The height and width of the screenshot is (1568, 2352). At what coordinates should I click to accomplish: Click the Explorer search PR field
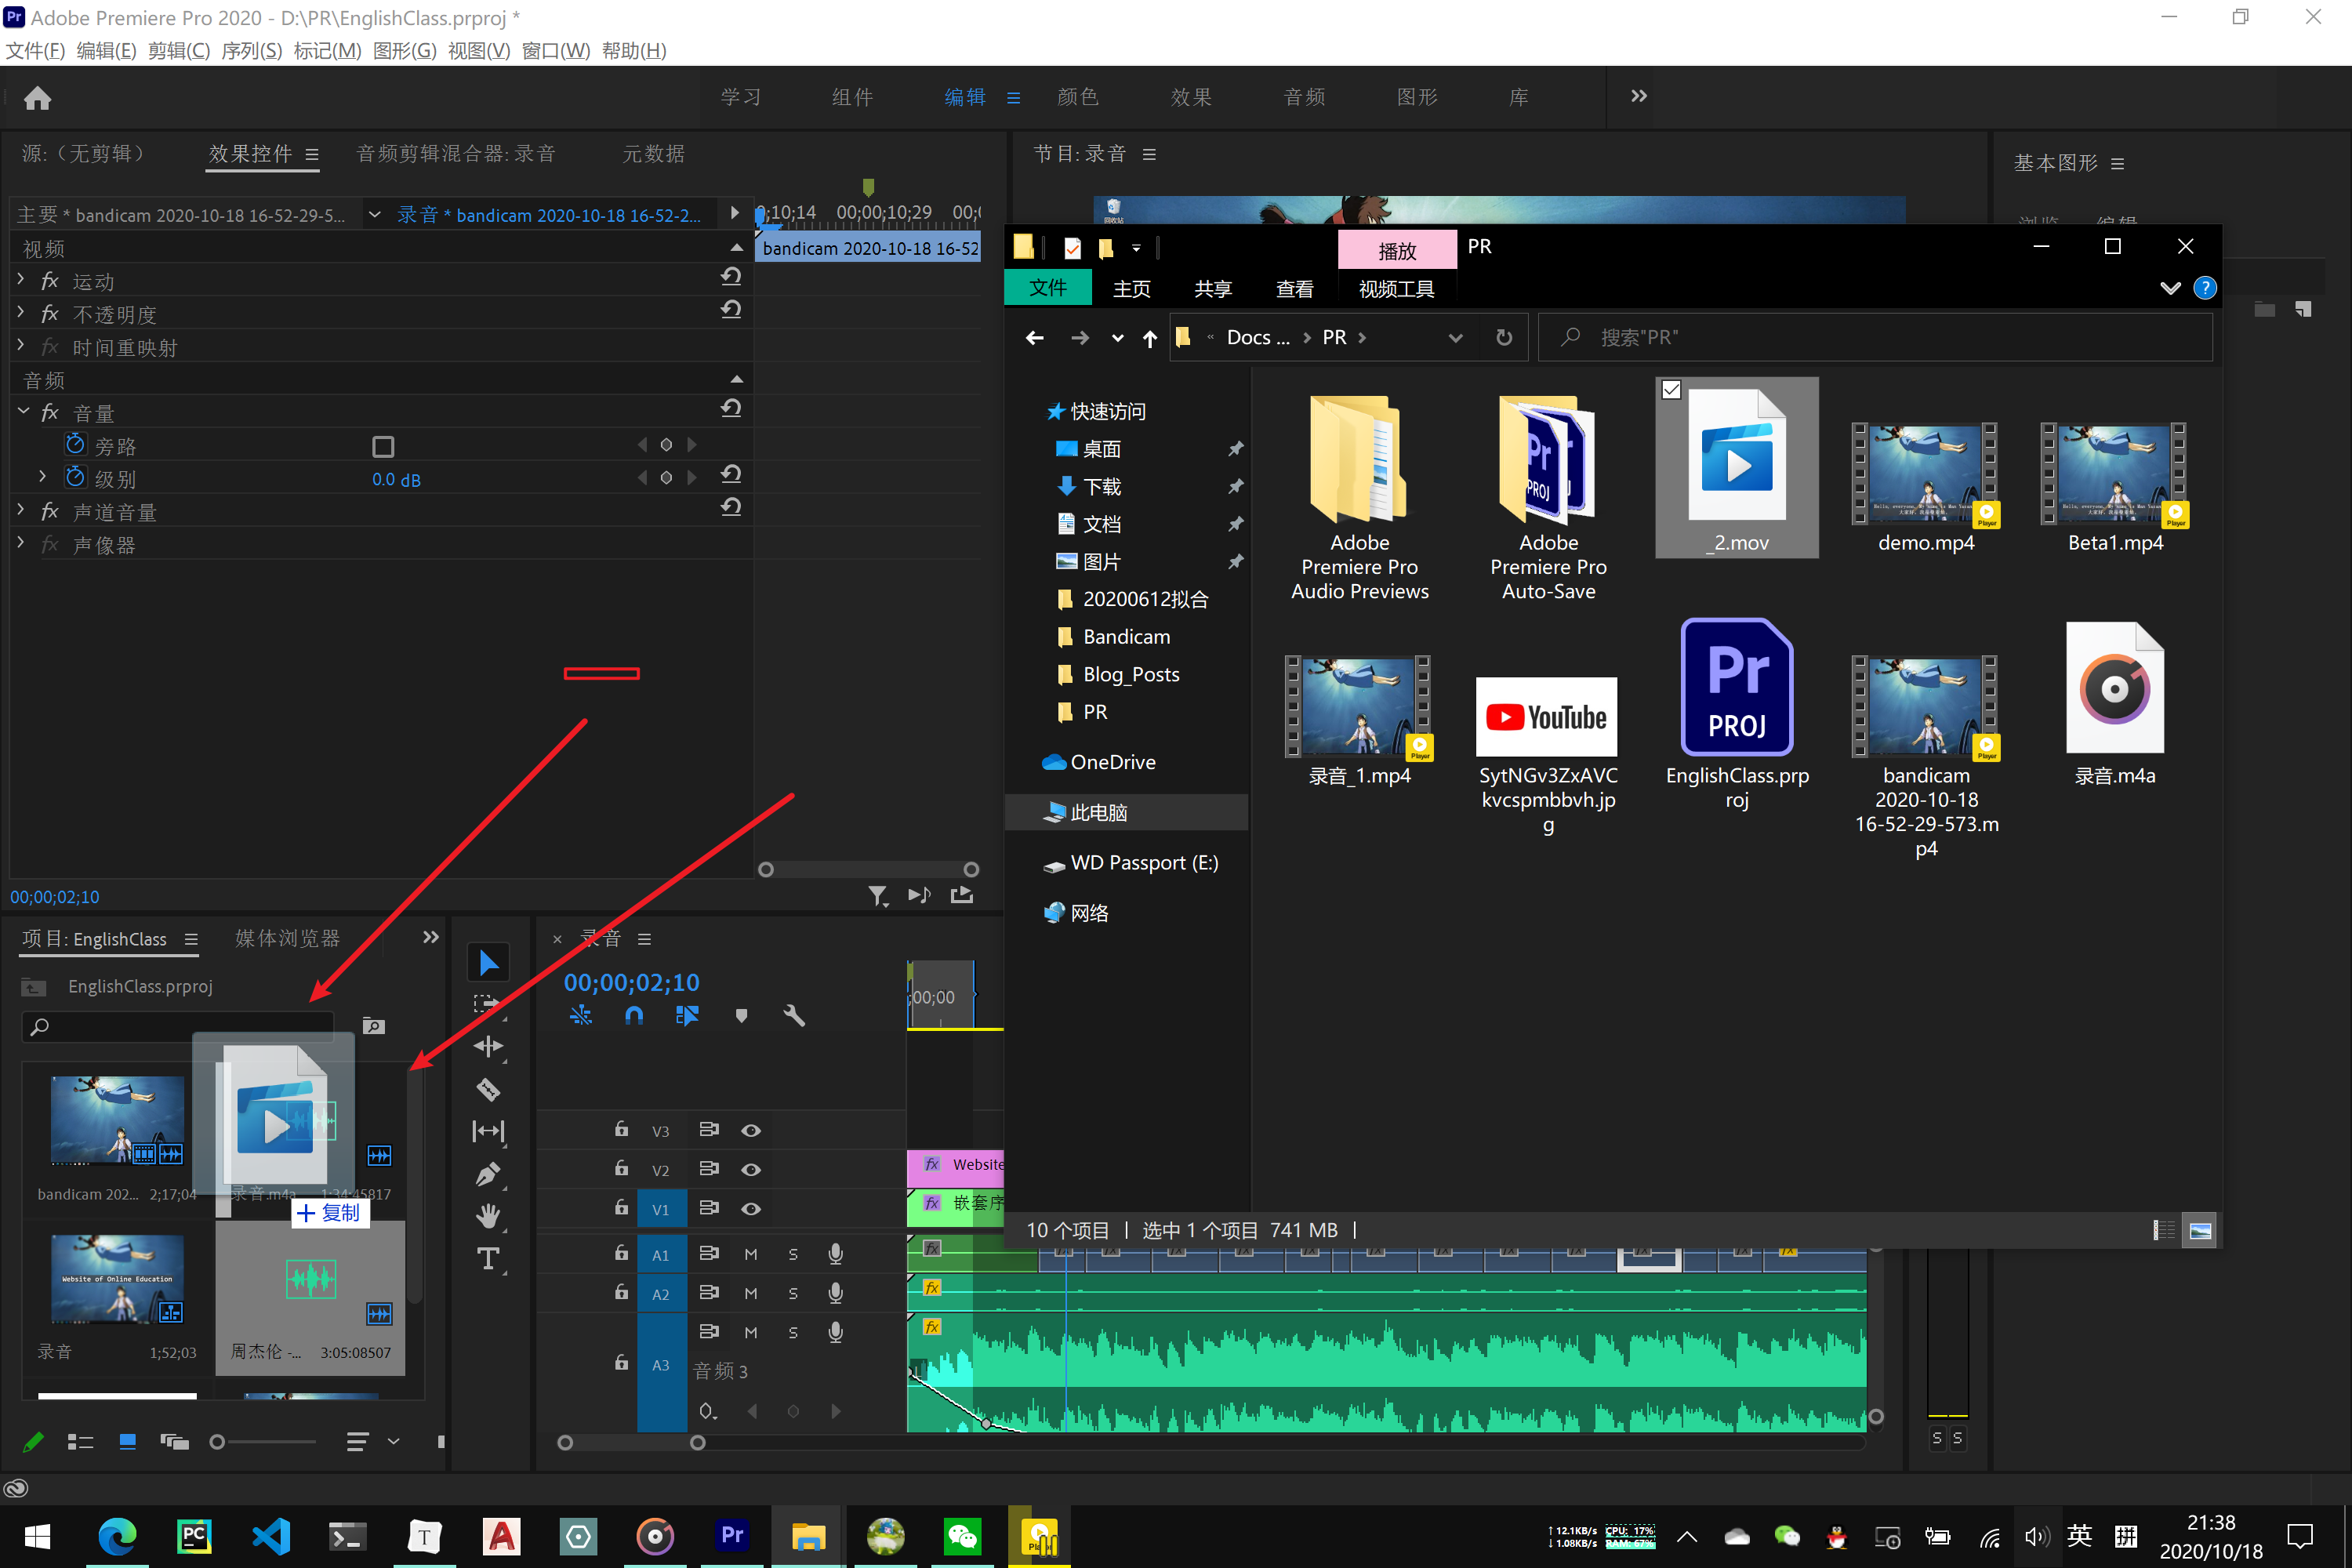coord(1874,338)
